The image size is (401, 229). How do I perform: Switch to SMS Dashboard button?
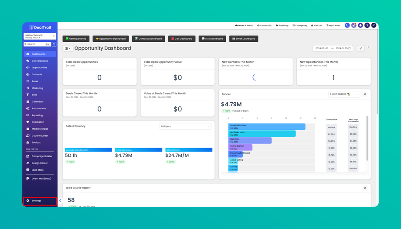[x=212, y=39]
